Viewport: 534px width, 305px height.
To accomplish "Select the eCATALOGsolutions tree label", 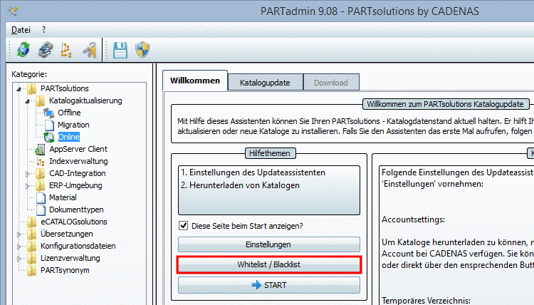I will (x=74, y=222).
